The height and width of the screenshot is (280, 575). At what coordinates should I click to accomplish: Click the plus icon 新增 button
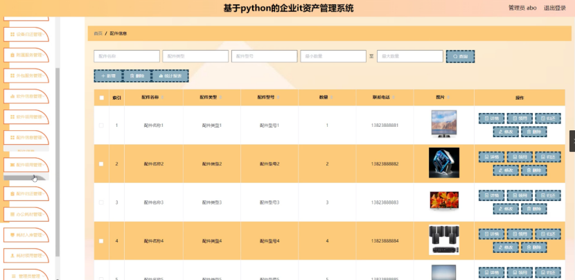tap(108, 76)
